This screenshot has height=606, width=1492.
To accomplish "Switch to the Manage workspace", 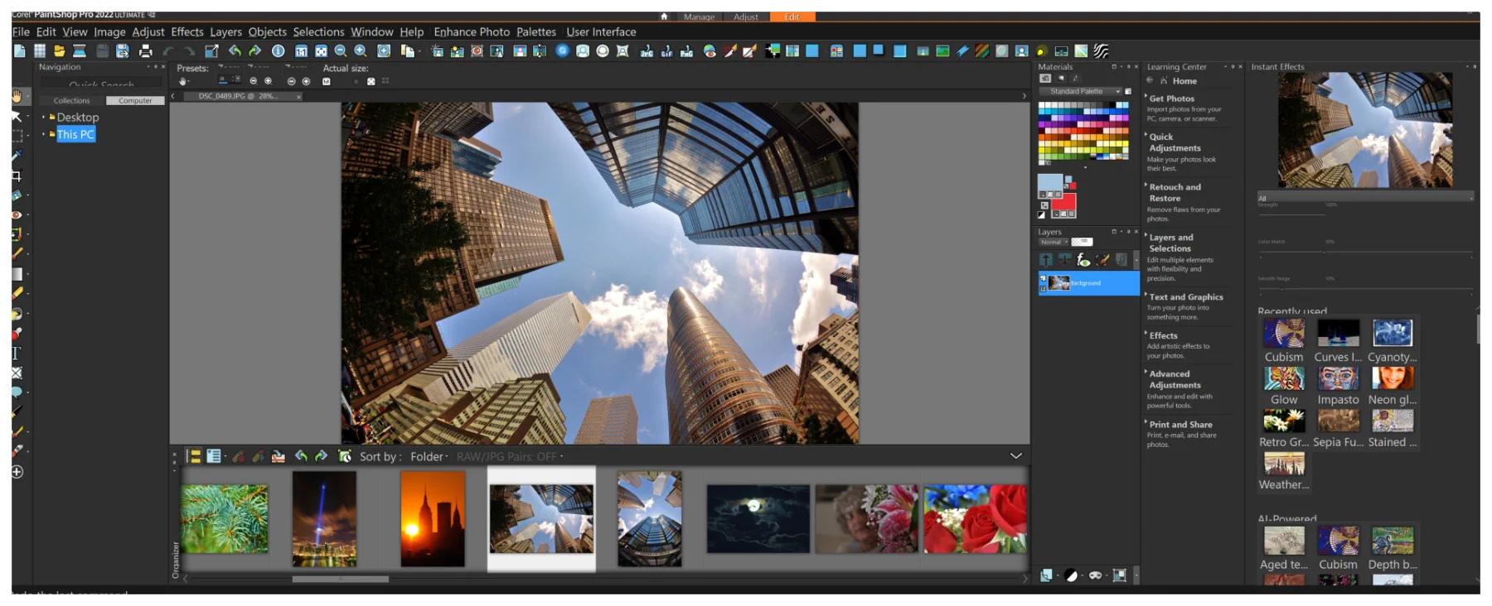I will click(x=699, y=17).
